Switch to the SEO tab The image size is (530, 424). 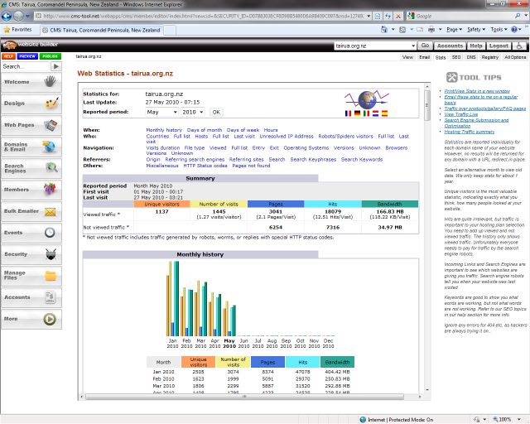tap(455, 57)
